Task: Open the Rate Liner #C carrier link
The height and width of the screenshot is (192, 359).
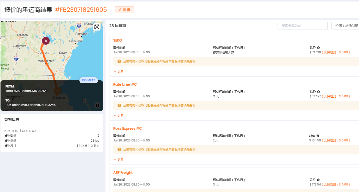Action: coord(125,84)
